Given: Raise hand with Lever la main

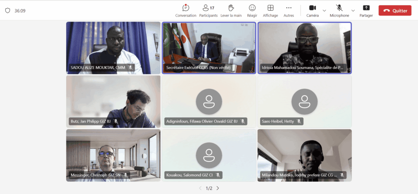Looking at the screenshot, I should pos(231,11).
